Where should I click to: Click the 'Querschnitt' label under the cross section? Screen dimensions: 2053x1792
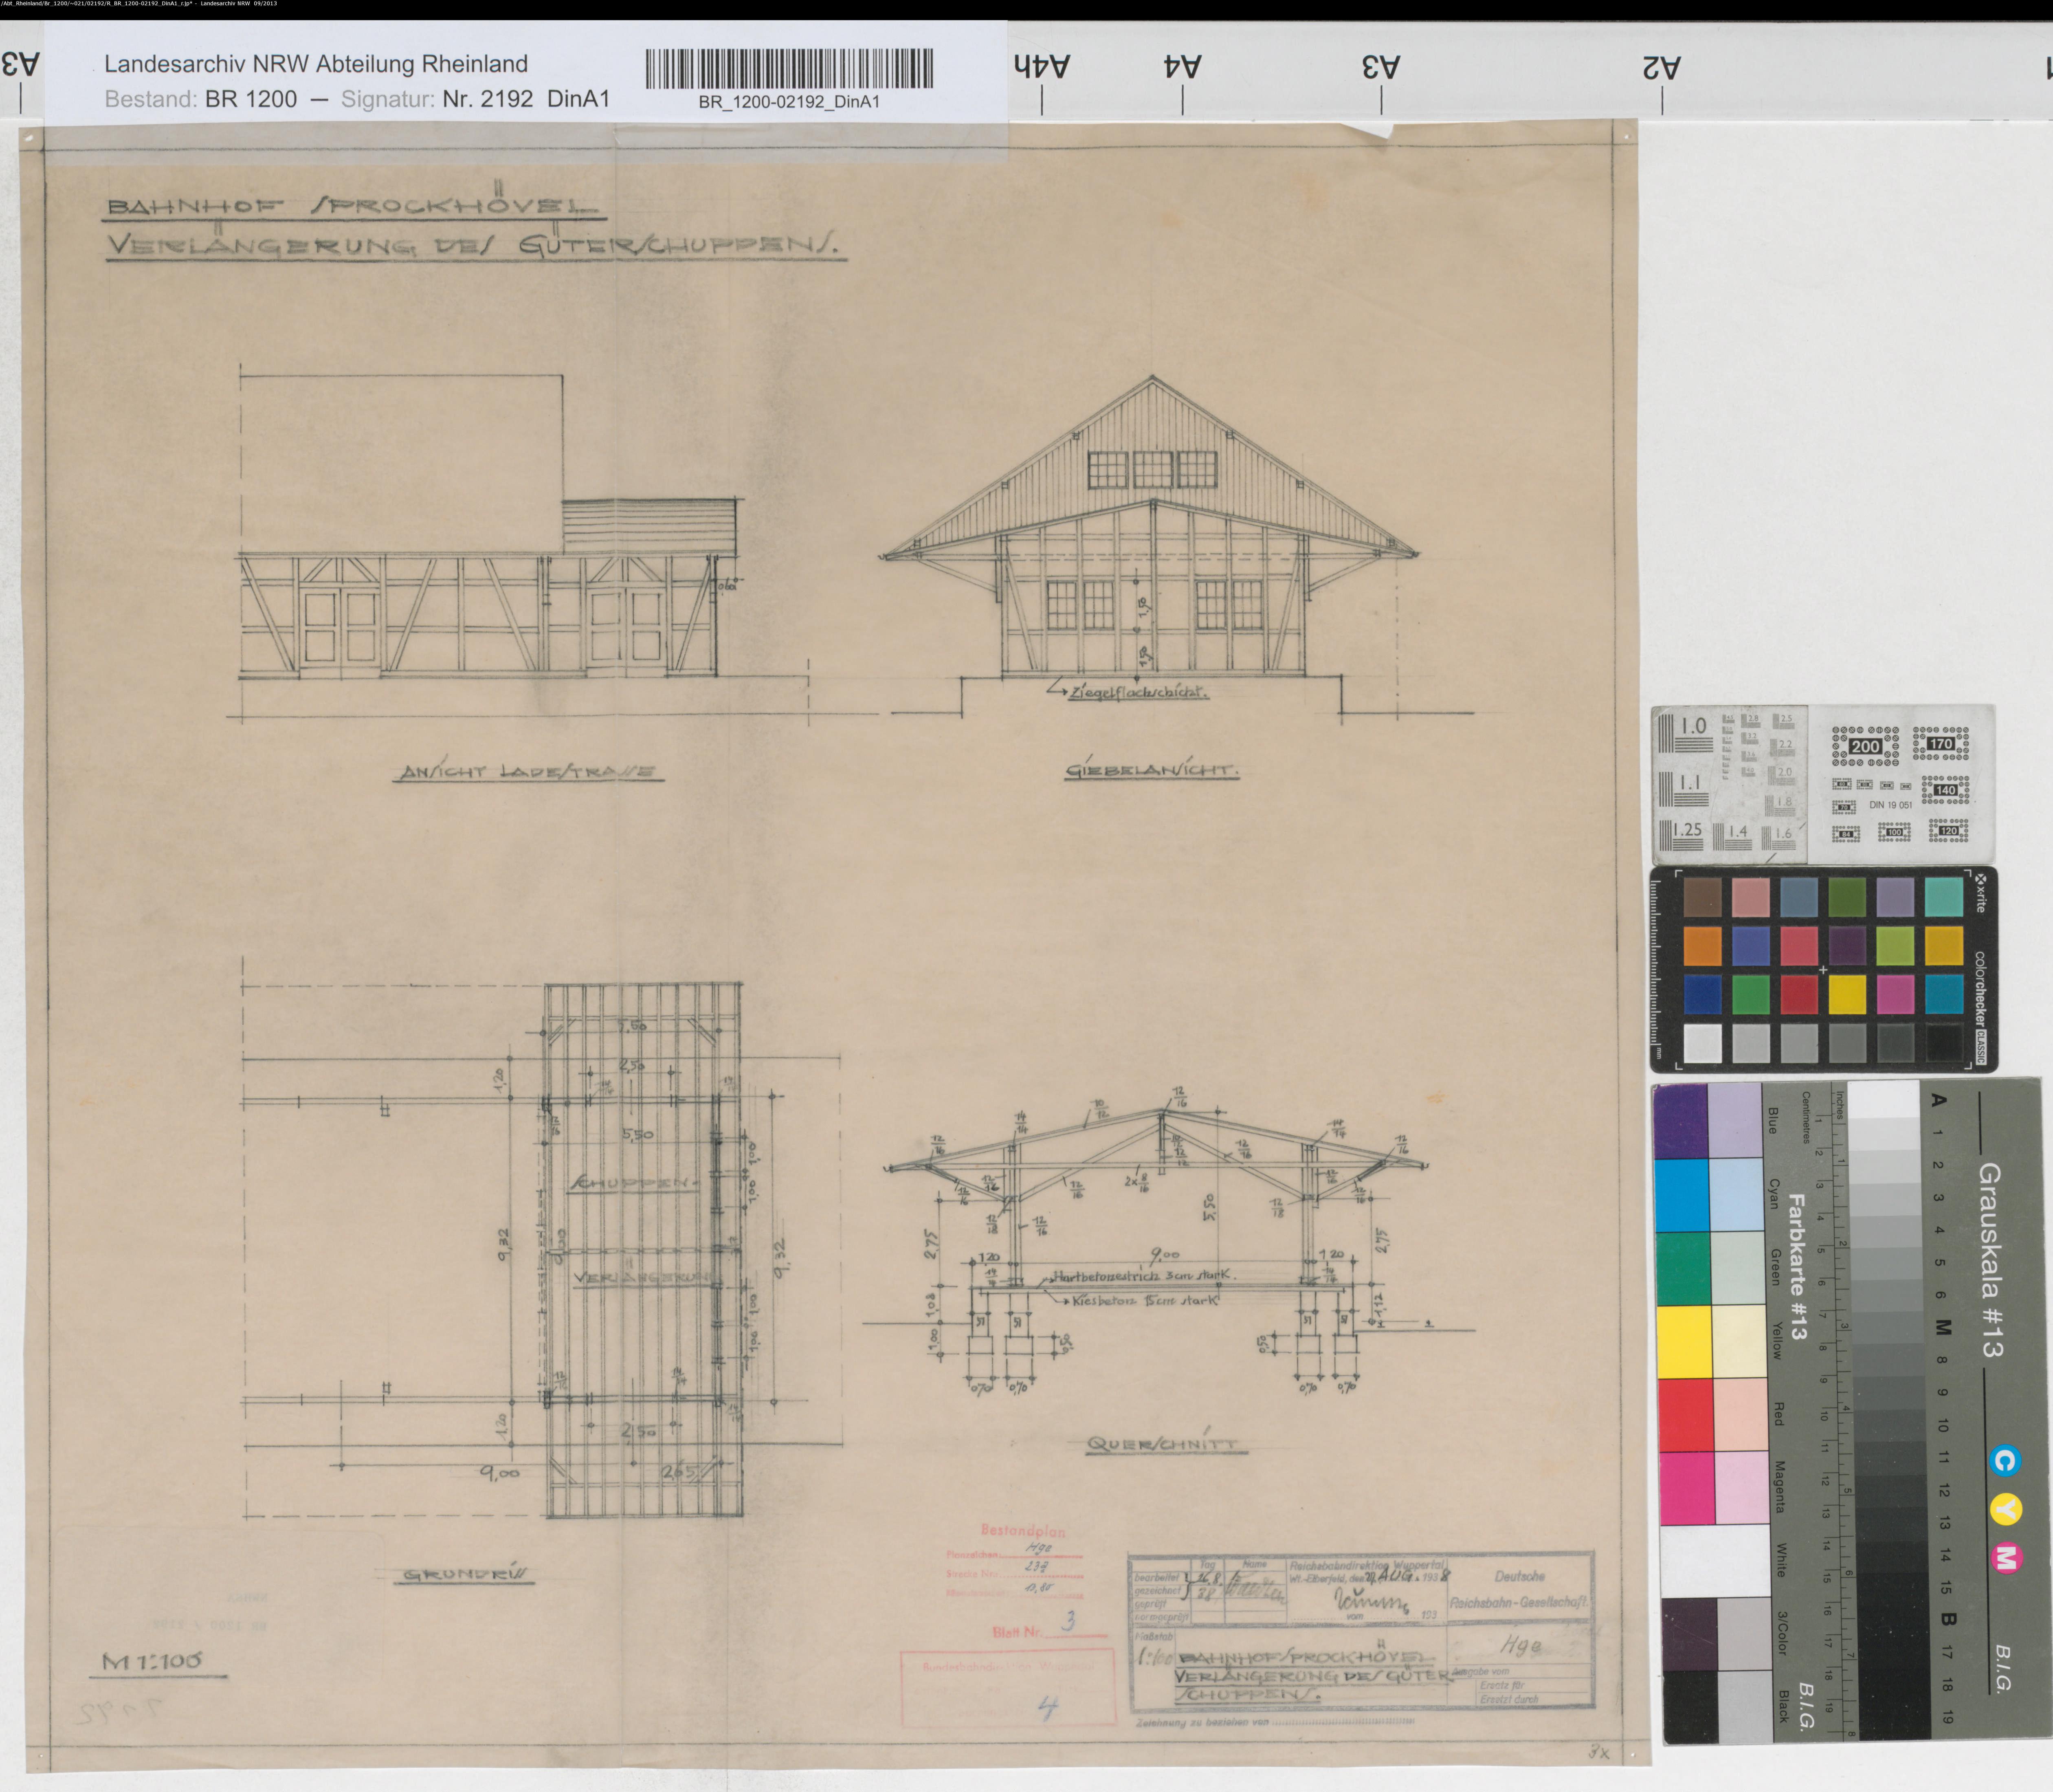click(1162, 1445)
